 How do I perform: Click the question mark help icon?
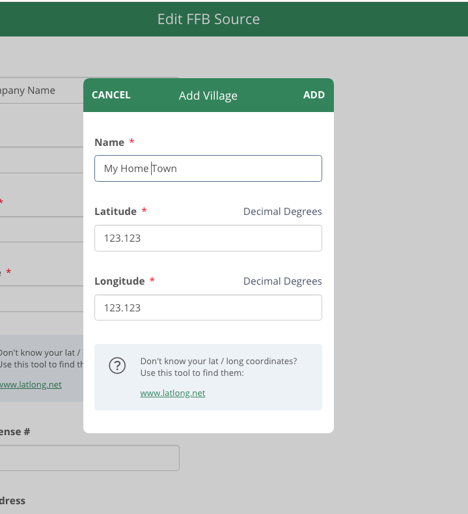click(x=117, y=365)
